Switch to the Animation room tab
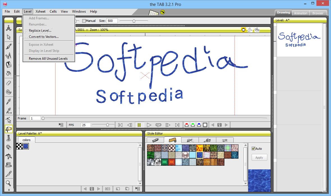This screenshot has height=196, width=331. click(x=301, y=13)
